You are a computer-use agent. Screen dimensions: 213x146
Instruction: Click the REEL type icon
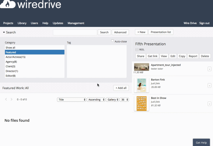(137, 50)
